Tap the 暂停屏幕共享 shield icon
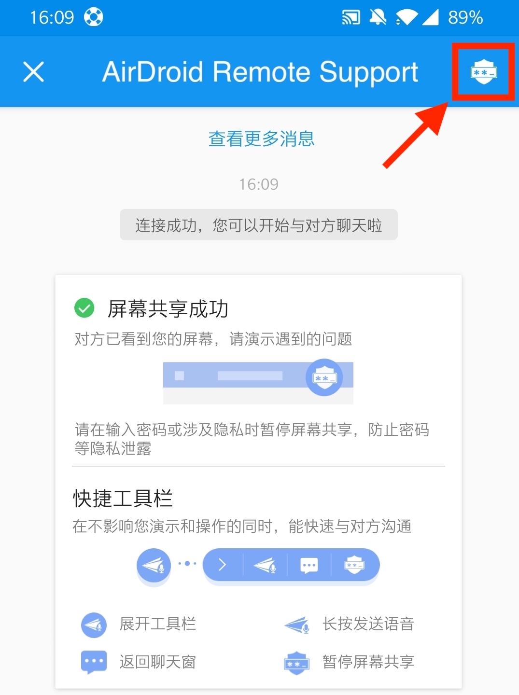This screenshot has width=519, height=695. 296,663
